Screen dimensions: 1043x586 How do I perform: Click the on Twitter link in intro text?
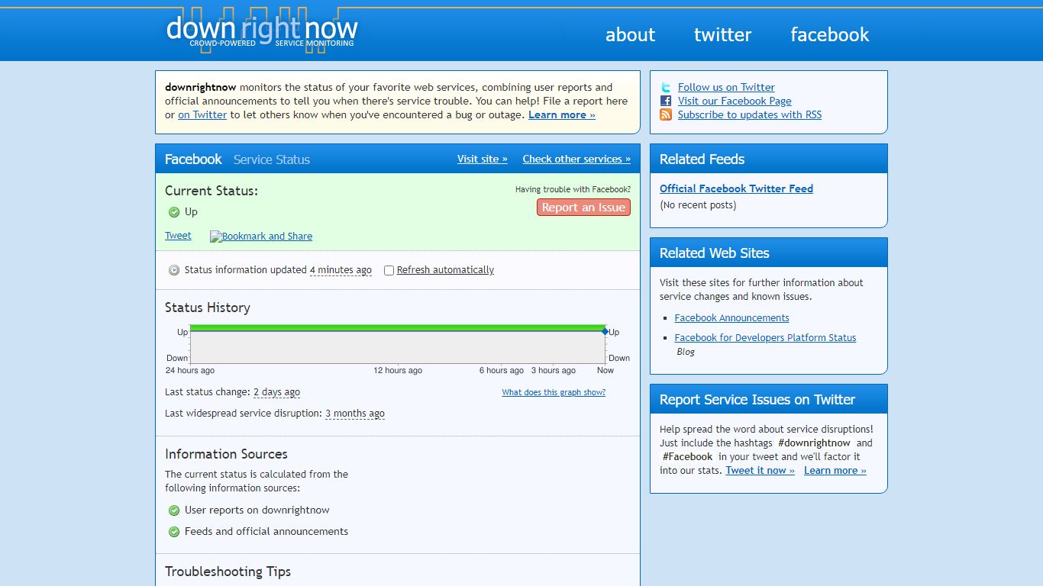click(x=202, y=114)
